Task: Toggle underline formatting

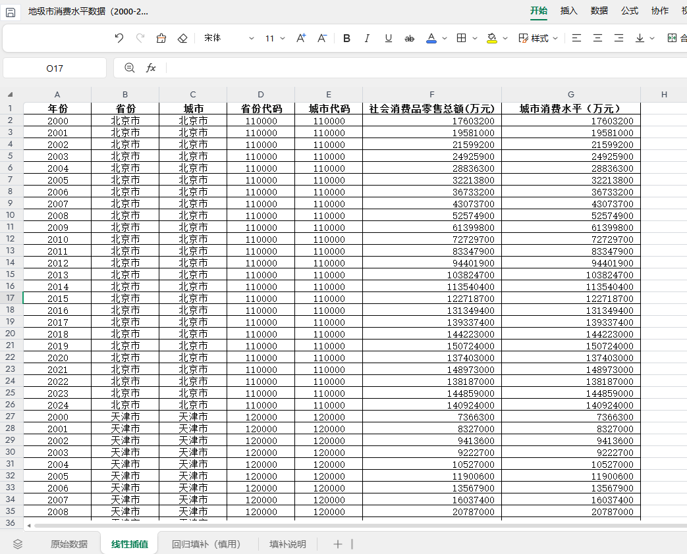Action: pos(388,39)
